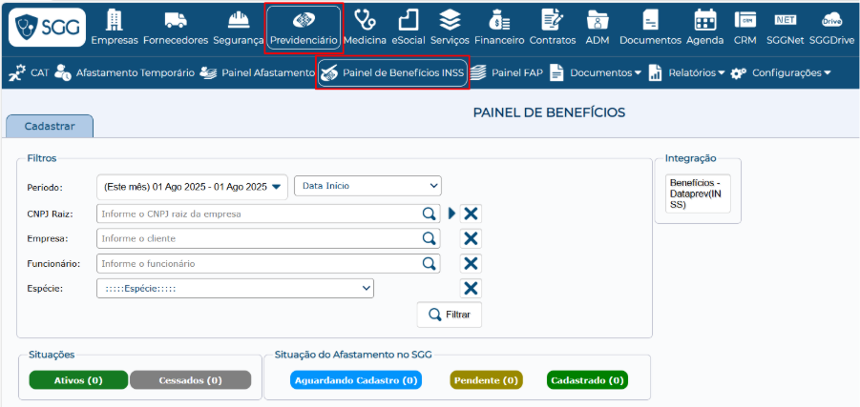Click into the Empresa input field
Screen dimensions: 860x407
click(x=258, y=238)
